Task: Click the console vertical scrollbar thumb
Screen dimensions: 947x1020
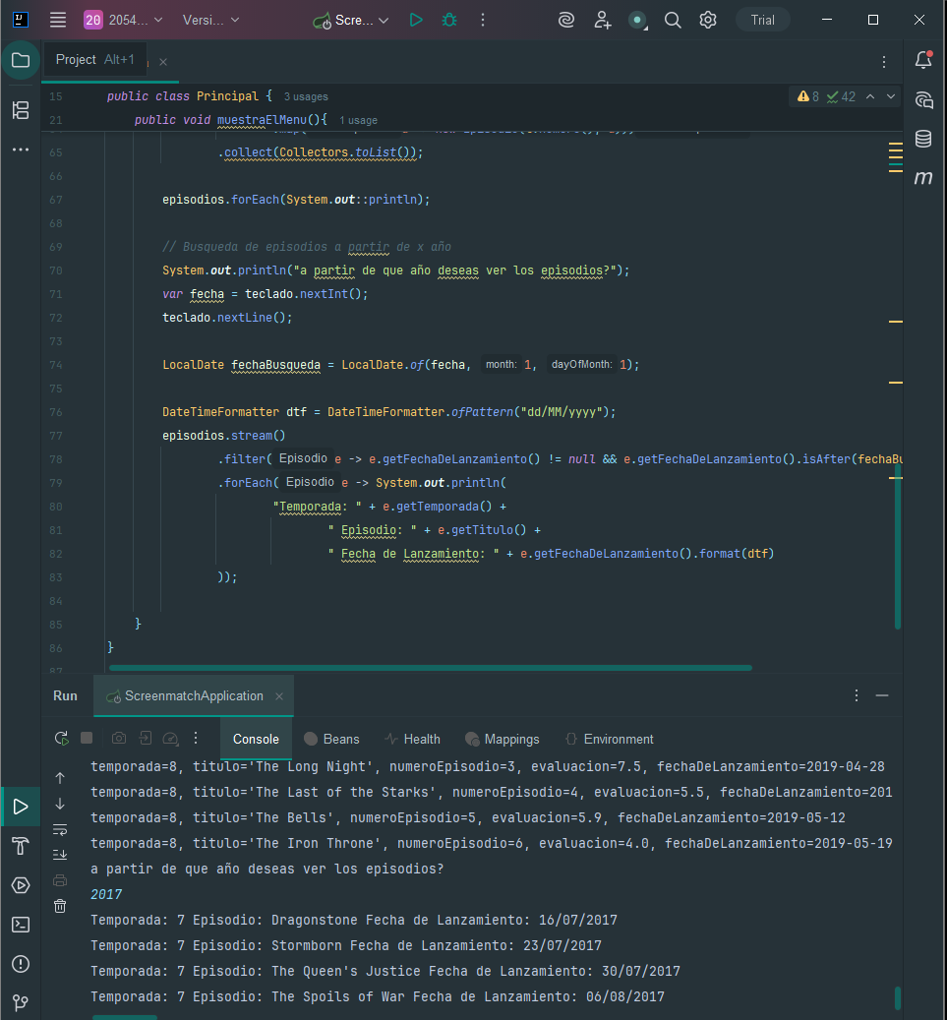Action: (898, 998)
